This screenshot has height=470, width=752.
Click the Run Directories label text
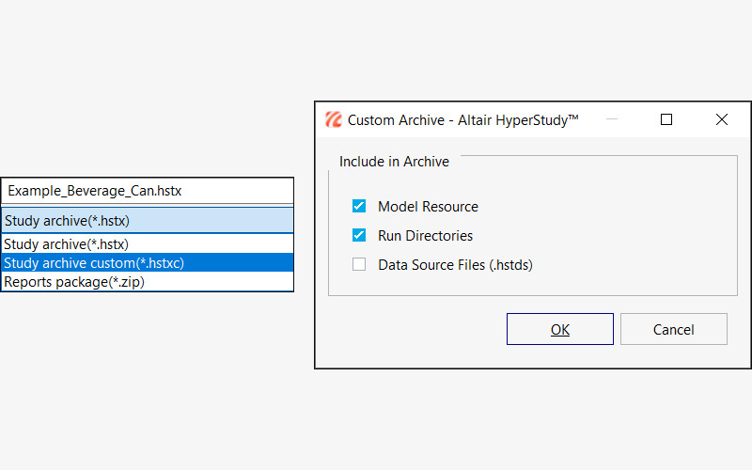pyautogui.click(x=425, y=236)
